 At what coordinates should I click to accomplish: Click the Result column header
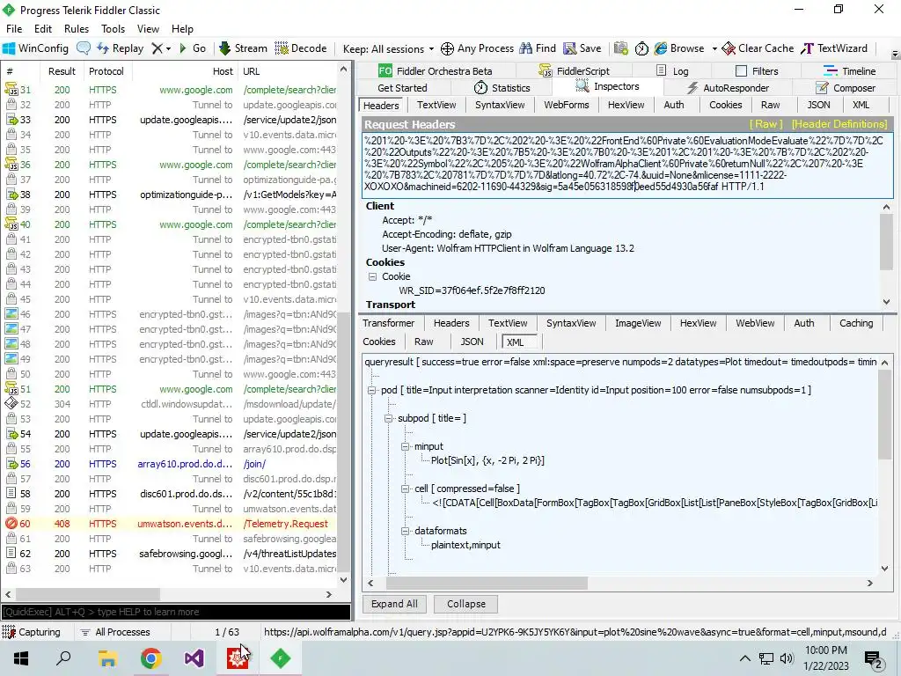point(62,71)
